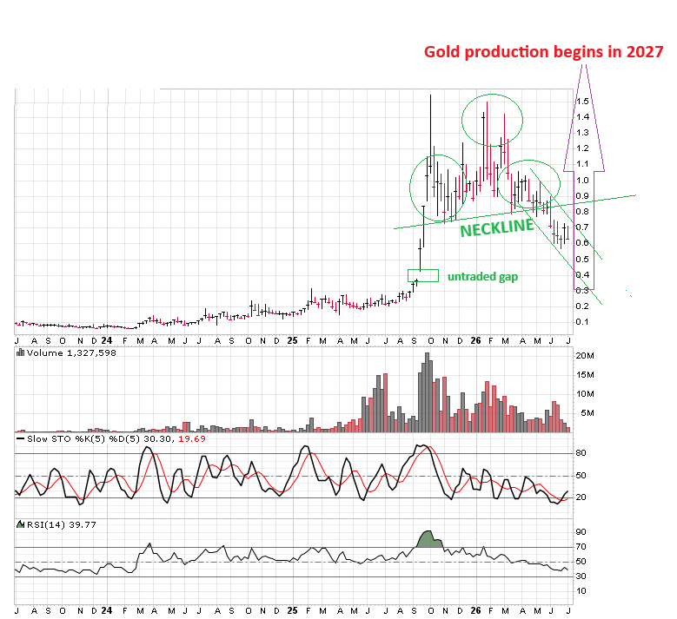Click the 1.0 price axis label
This screenshot has width=677, height=619.
[582, 181]
